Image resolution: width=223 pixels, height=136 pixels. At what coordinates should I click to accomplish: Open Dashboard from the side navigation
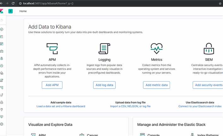tap(2, 44)
